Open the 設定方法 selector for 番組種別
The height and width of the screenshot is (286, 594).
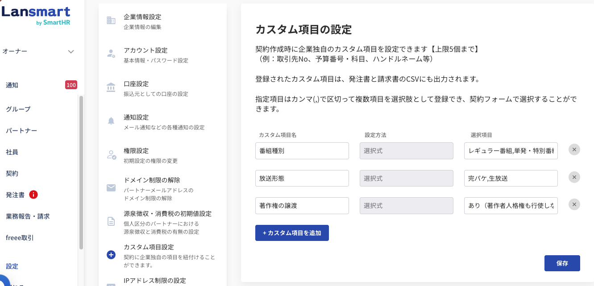coord(406,151)
